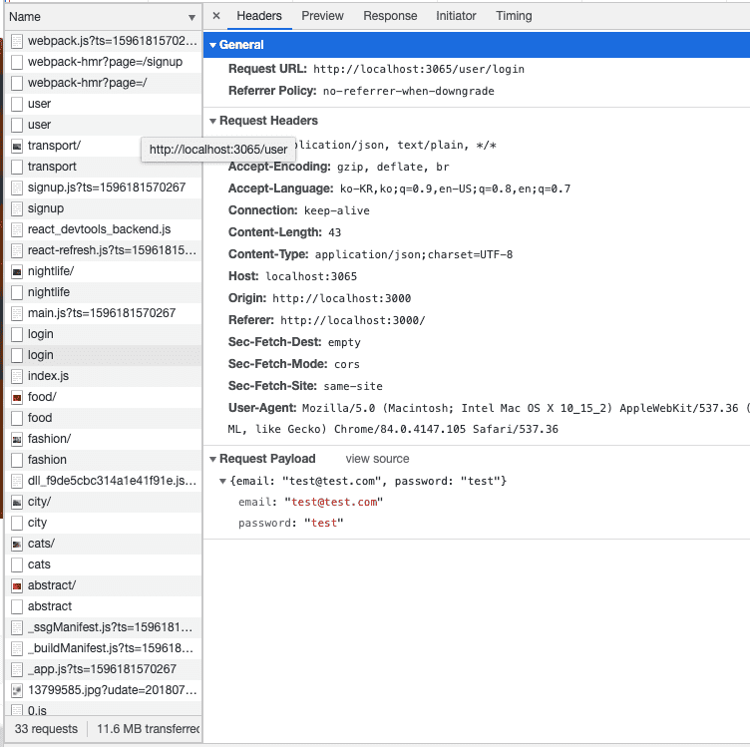Open the Timing tab
The image size is (750, 747).
click(514, 16)
